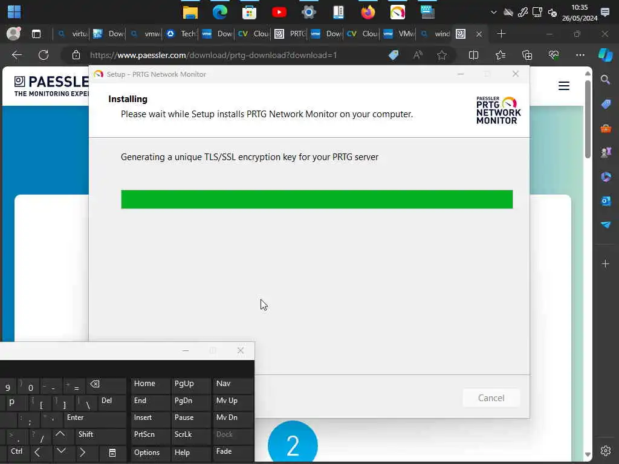Open Edge Settings and more menu
619x464 pixels.
coord(580,55)
